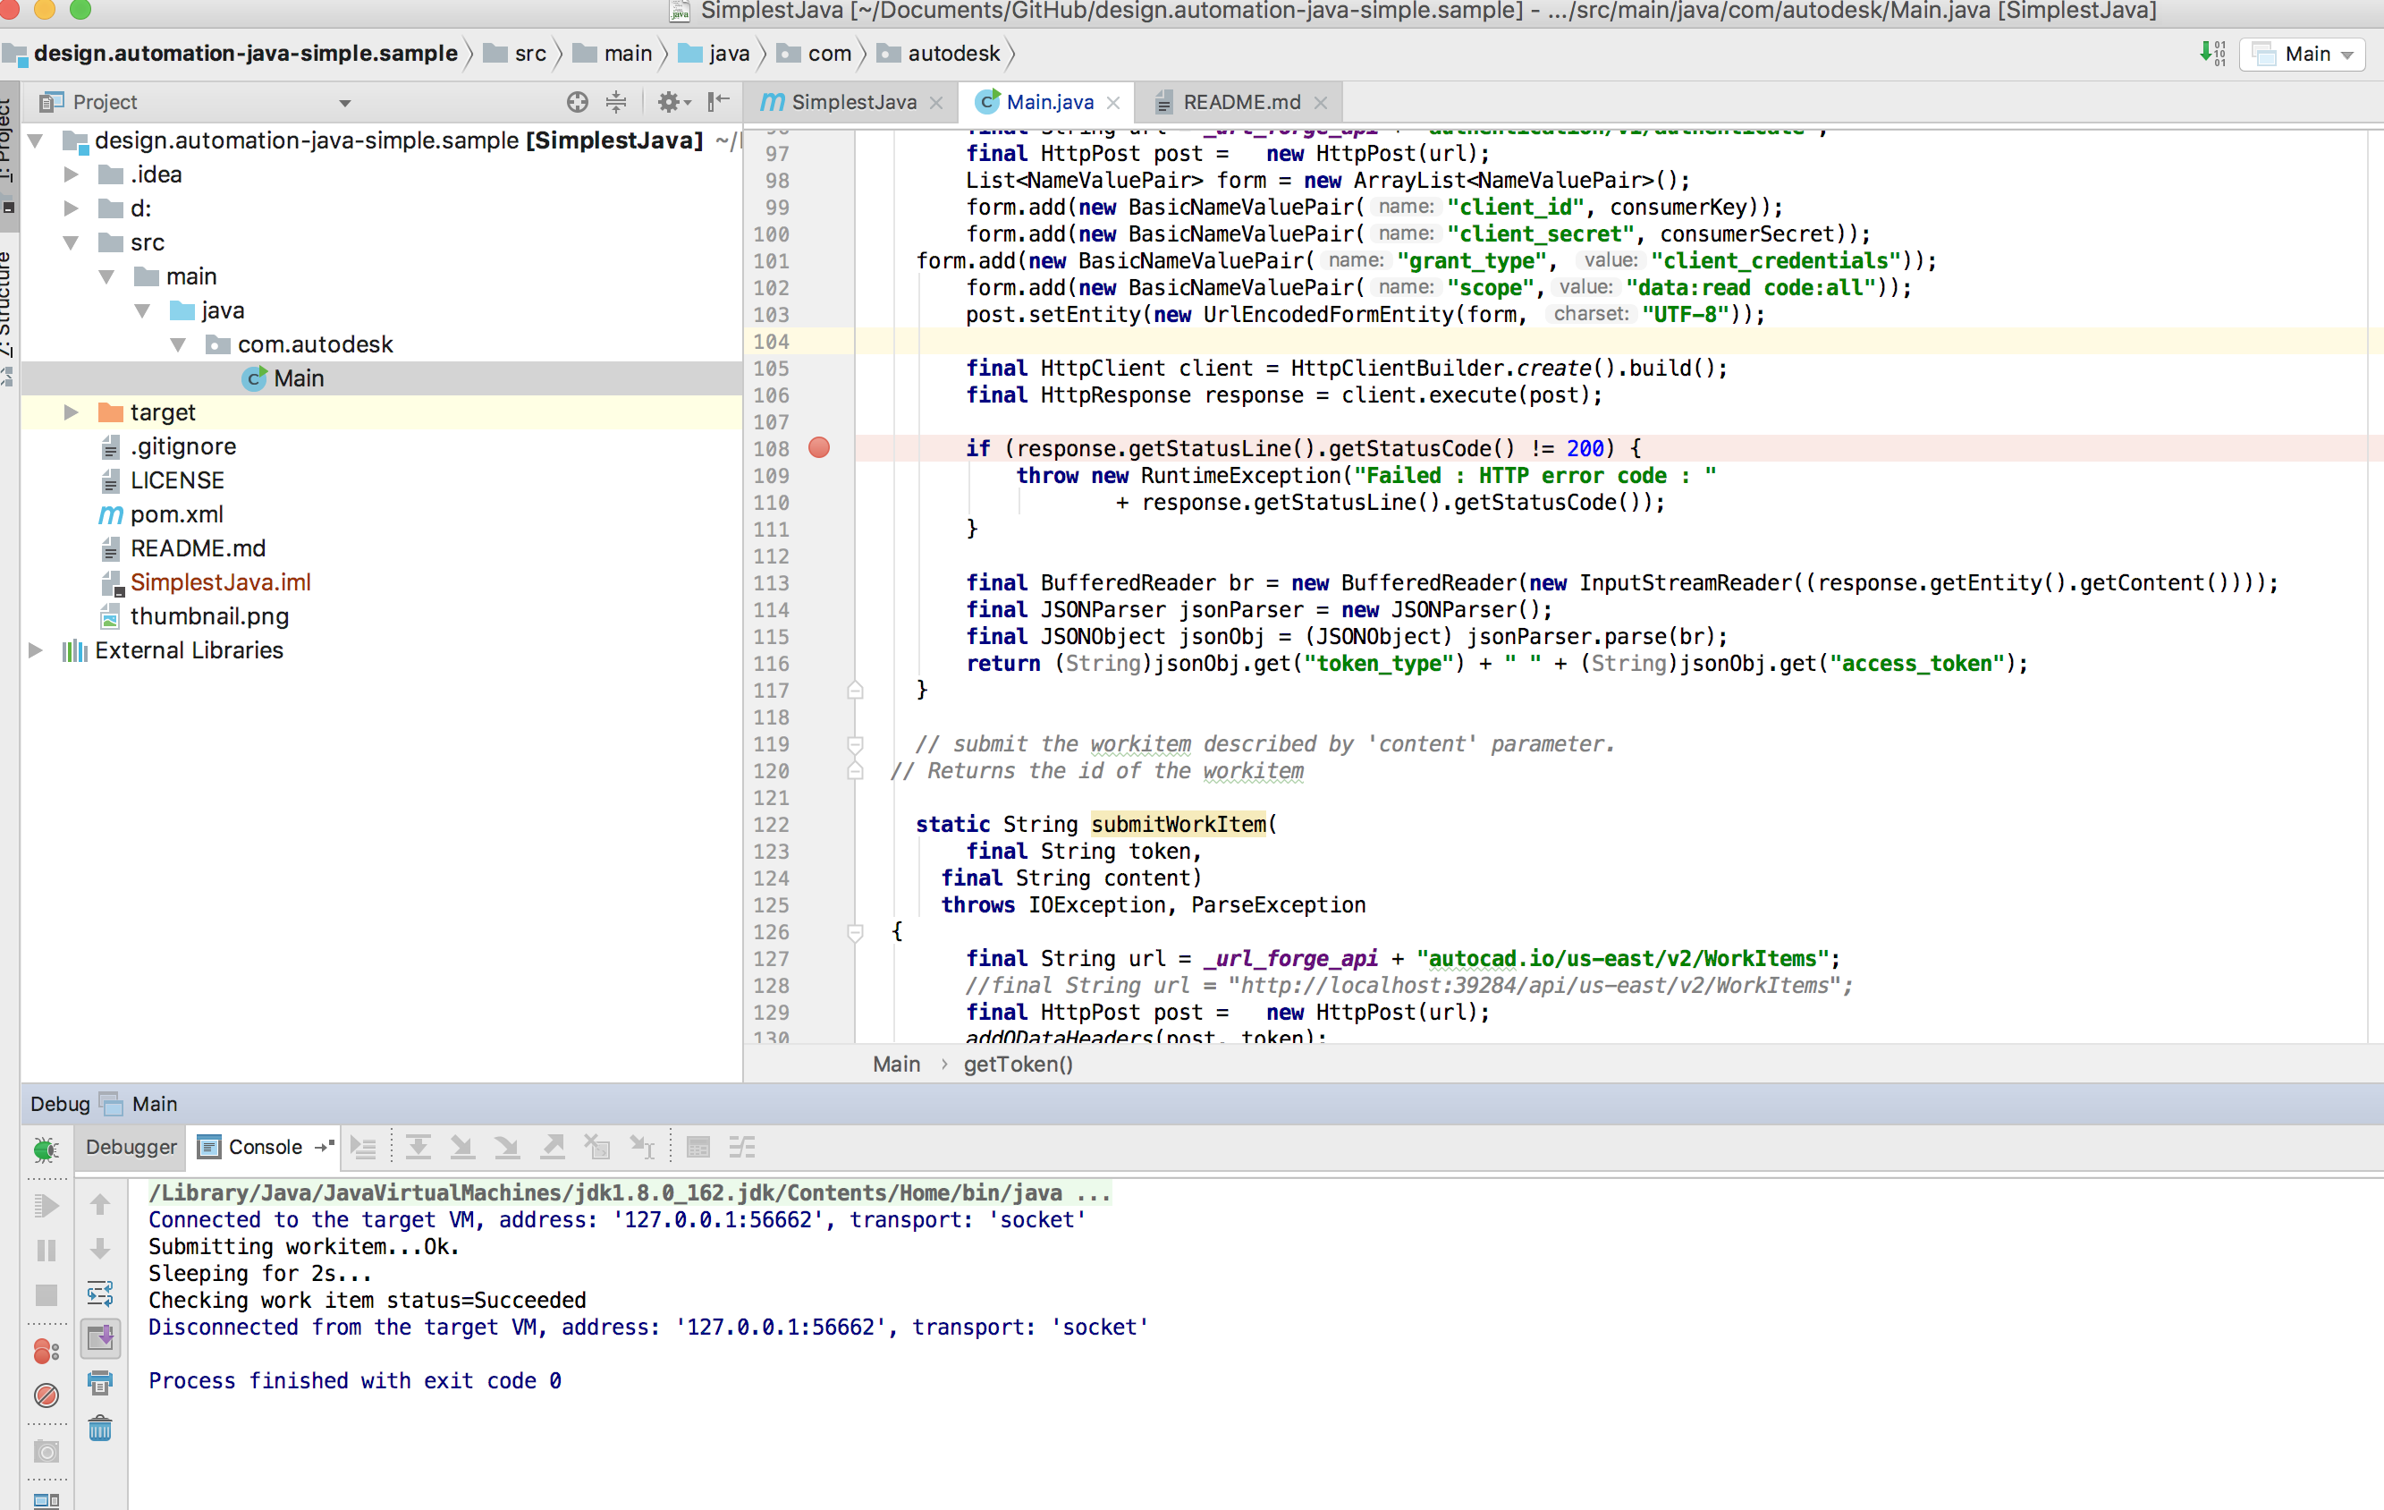The height and width of the screenshot is (1510, 2384).
Task: Click the down arrow in console toolbar
Action: 100,1249
